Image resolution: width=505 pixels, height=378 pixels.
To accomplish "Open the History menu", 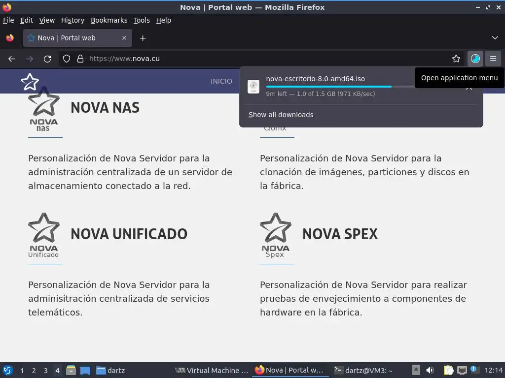I will point(72,20).
